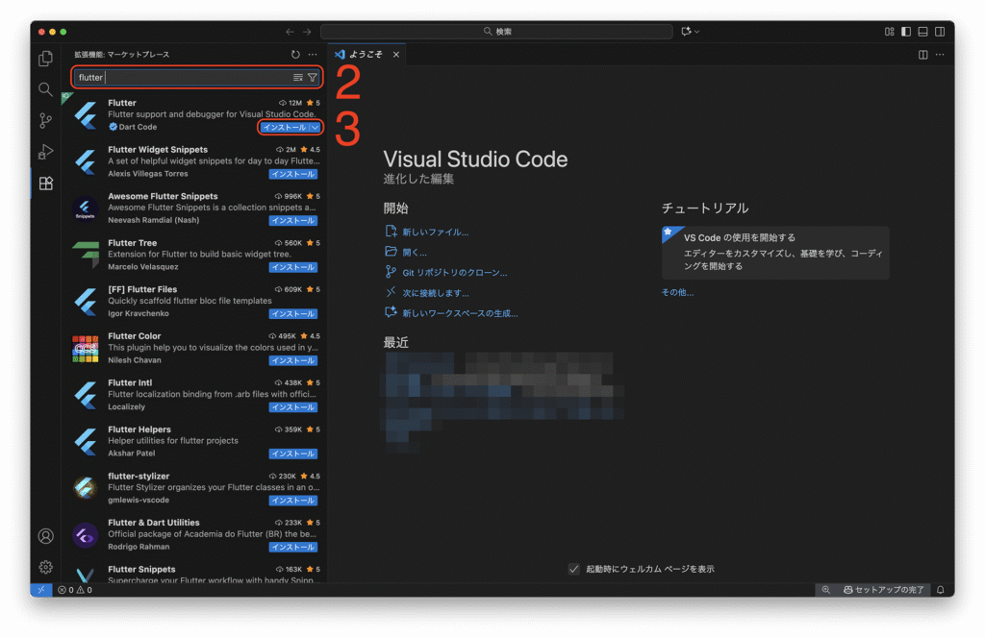
Task: Select the ようこそ welcome tab
Action: tap(365, 55)
